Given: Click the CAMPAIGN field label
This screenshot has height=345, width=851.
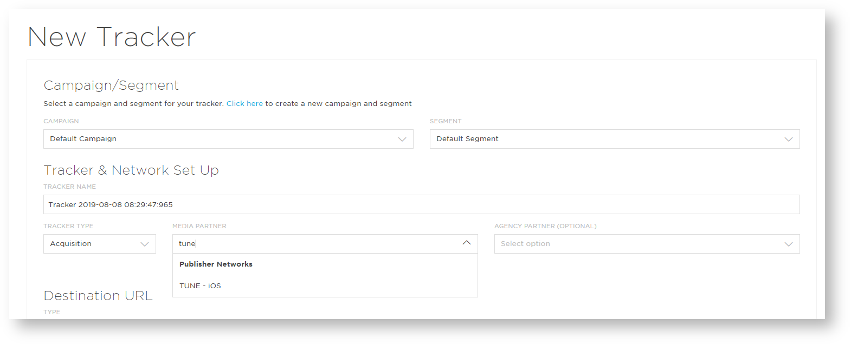Looking at the screenshot, I should [x=61, y=121].
